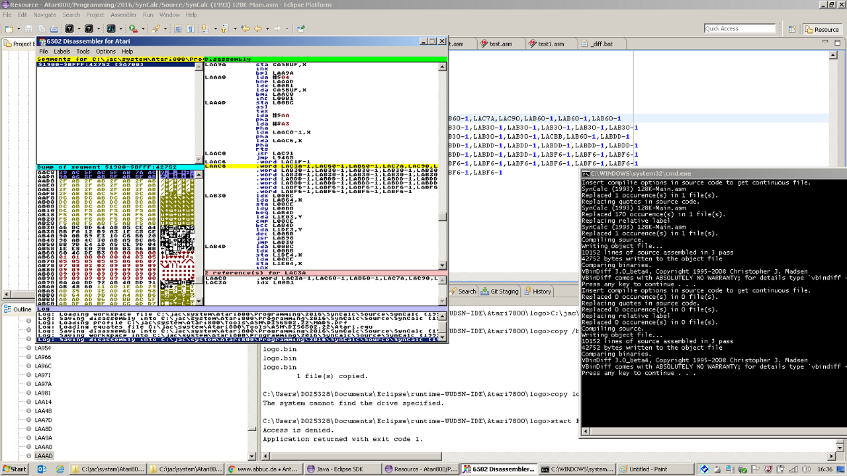This screenshot has width=847, height=476.
Task: Click the Save icon in Eclipse toolbar
Action: coord(28,29)
